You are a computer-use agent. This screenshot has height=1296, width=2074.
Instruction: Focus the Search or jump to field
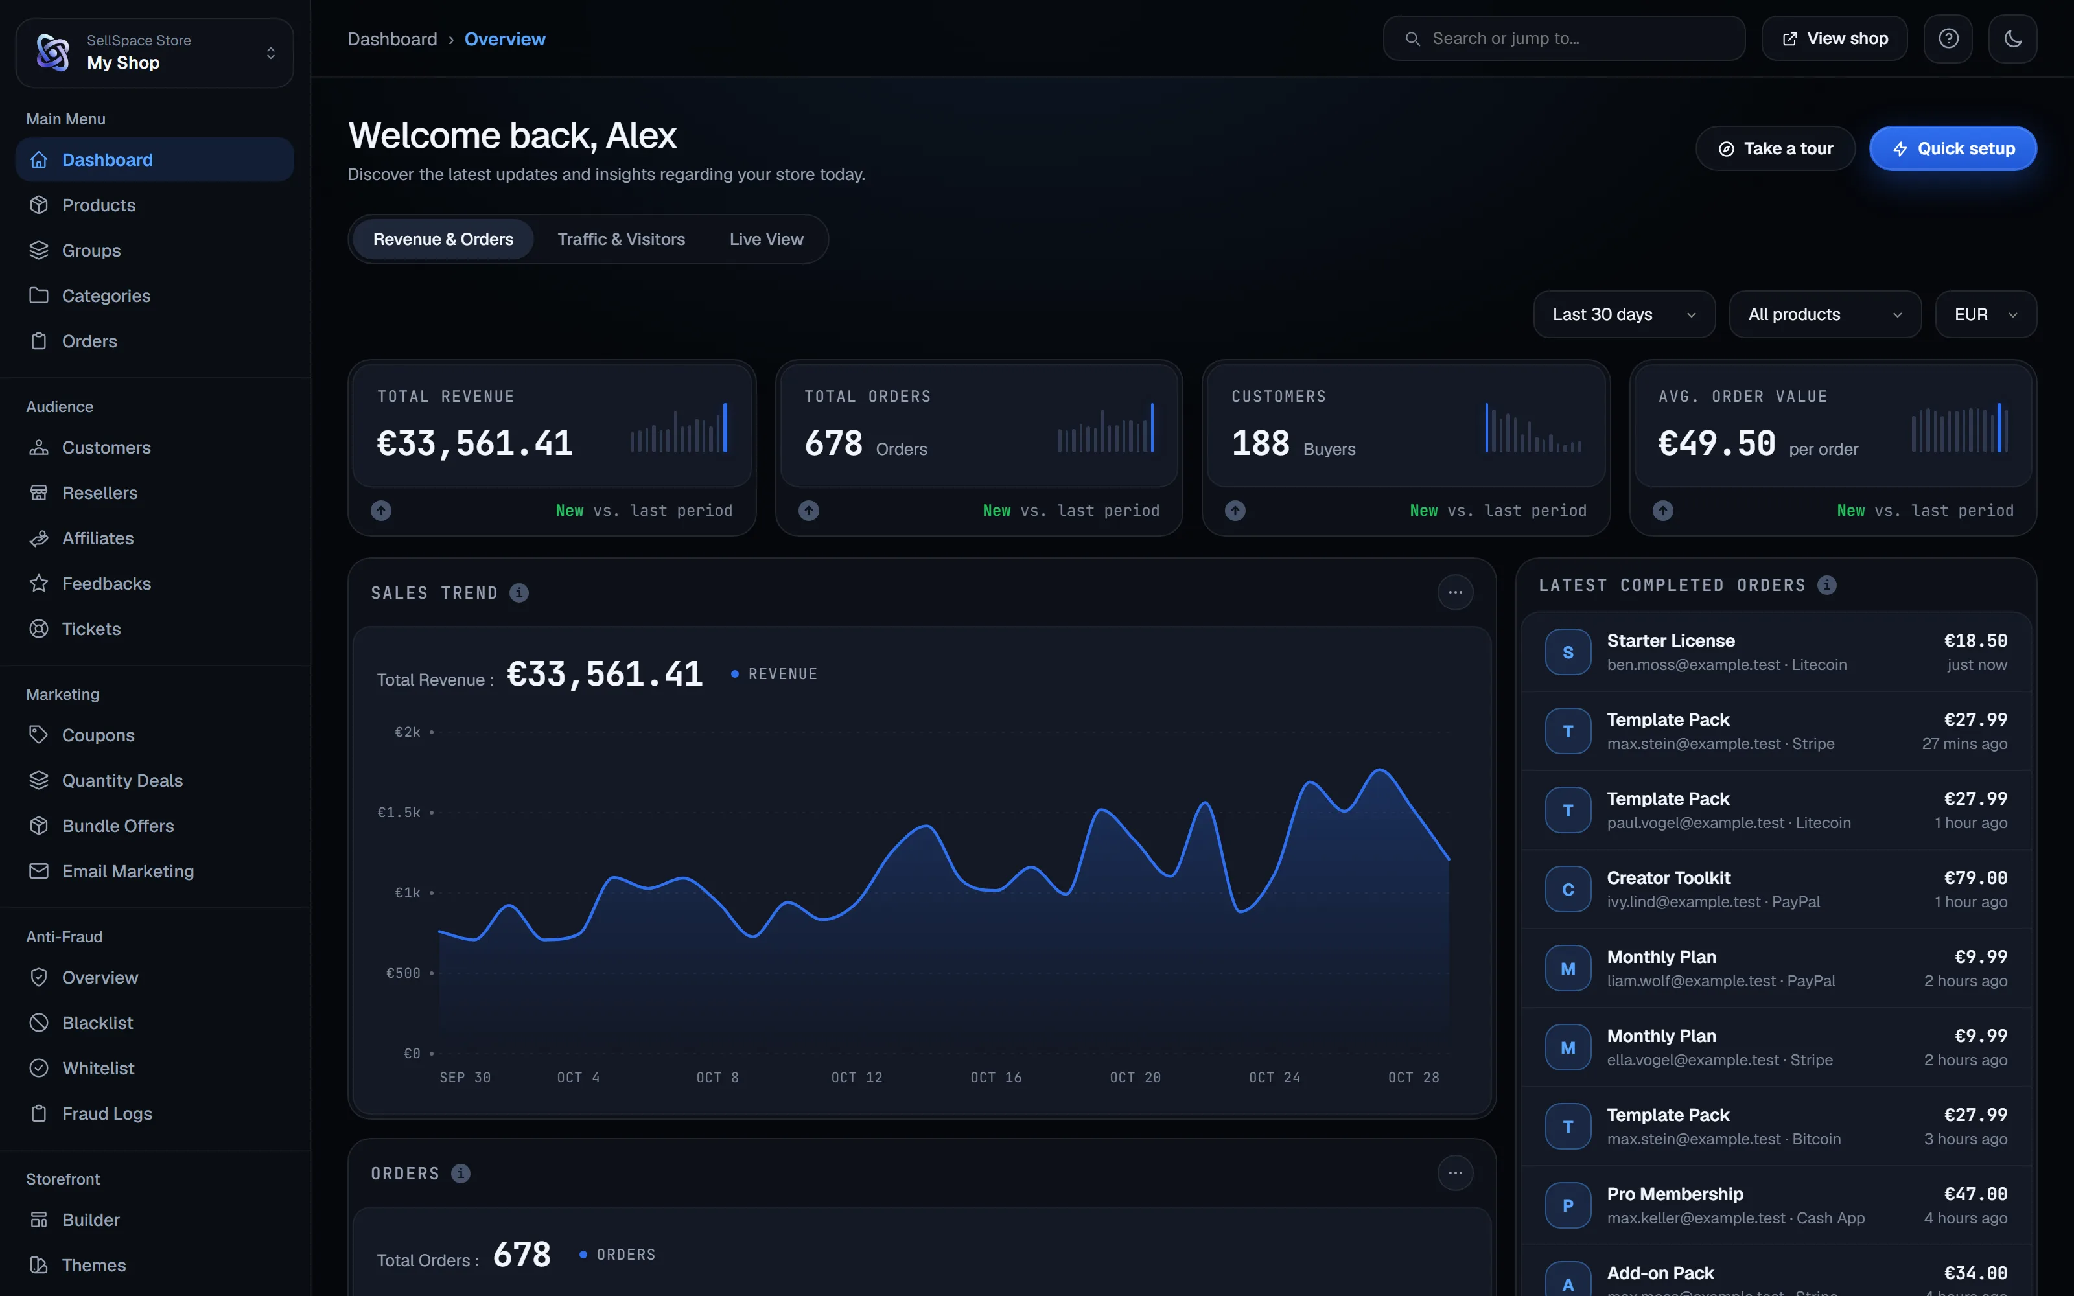[1564, 39]
